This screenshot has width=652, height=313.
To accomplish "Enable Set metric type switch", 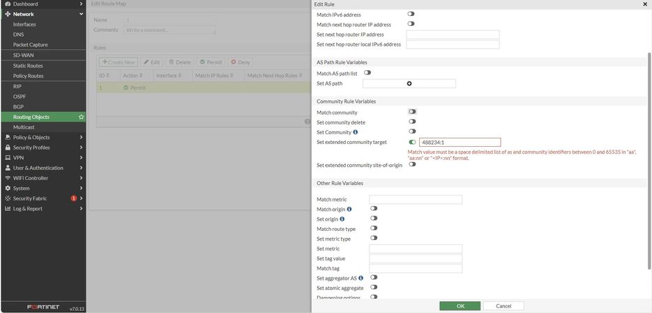I will (374, 238).
